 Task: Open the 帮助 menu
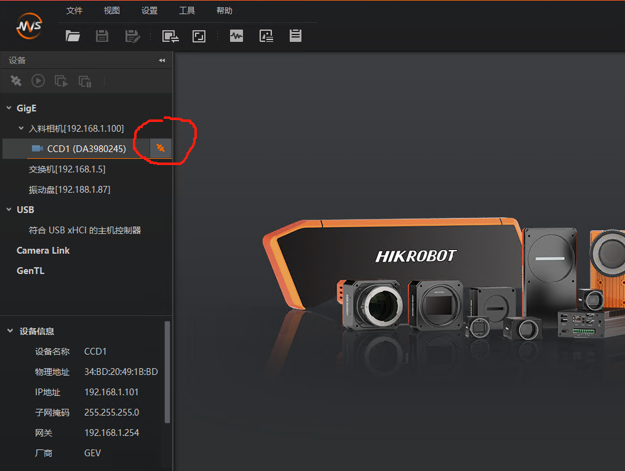point(225,10)
